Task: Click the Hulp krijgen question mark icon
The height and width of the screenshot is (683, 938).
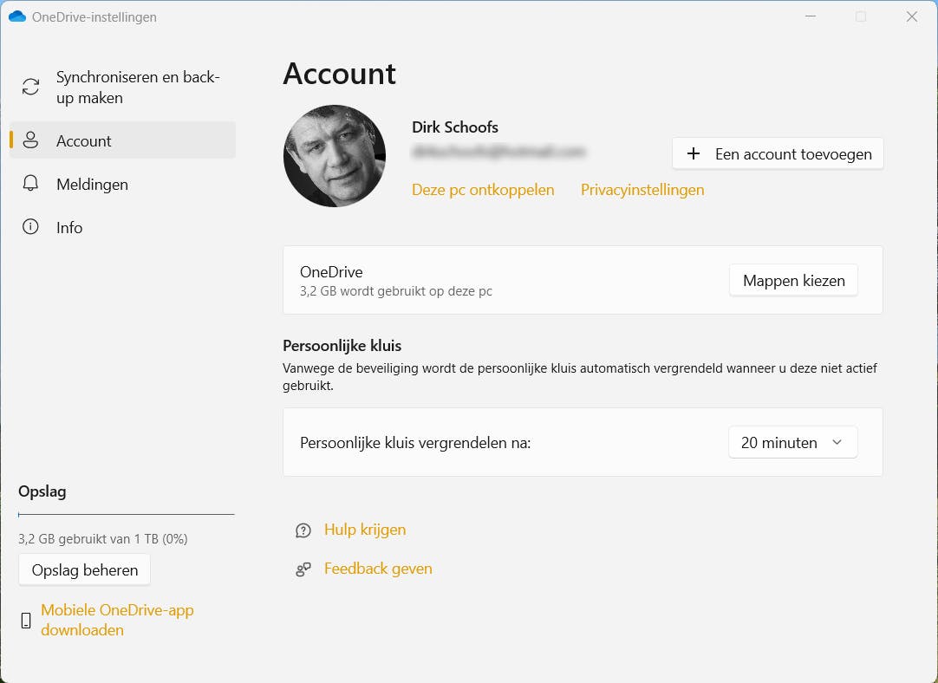Action: click(303, 530)
